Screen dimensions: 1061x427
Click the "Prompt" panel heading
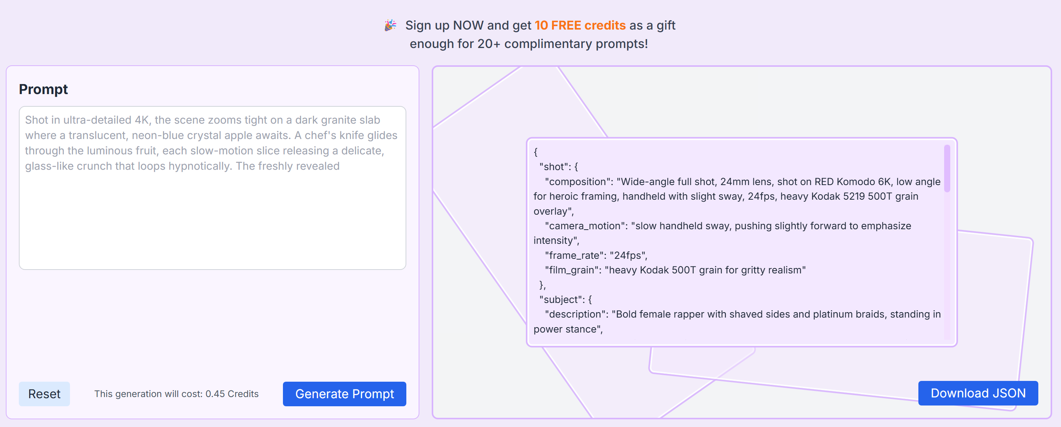tap(43, 89)
